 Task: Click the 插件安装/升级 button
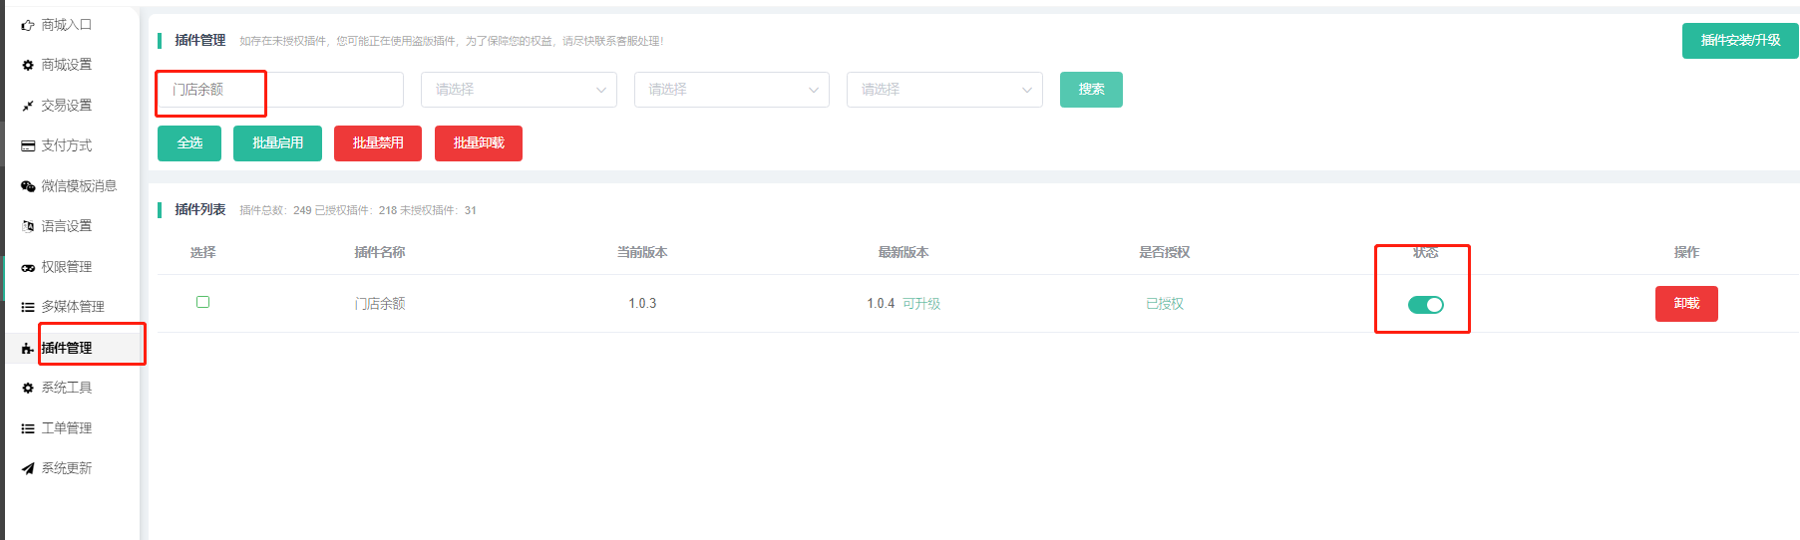click(x=1740, y=41)
